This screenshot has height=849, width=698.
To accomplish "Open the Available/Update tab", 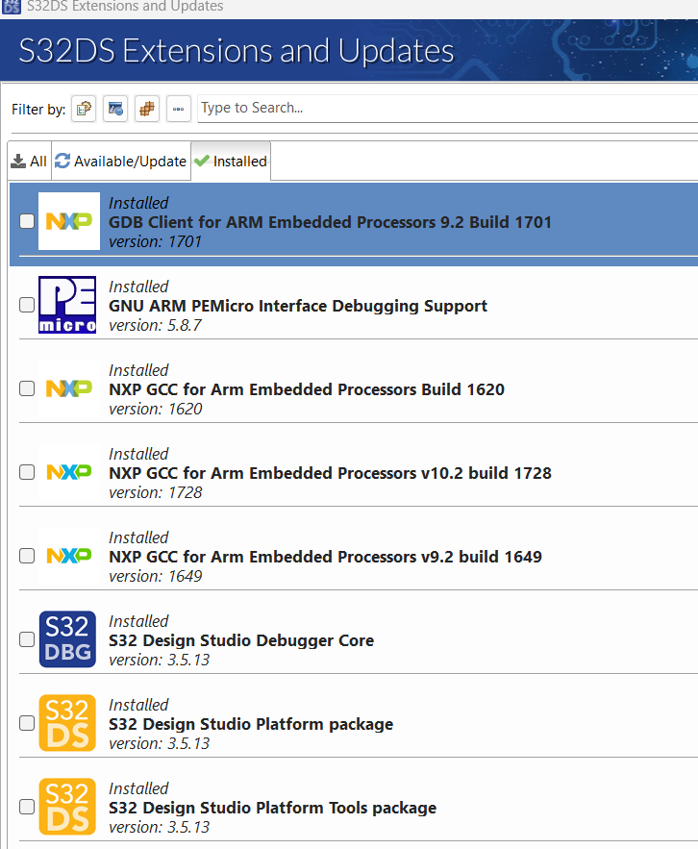I will (x=121, y=162).
